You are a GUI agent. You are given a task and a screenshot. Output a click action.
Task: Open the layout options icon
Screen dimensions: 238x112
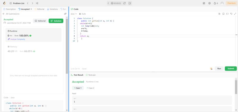[x=204, y=3]
